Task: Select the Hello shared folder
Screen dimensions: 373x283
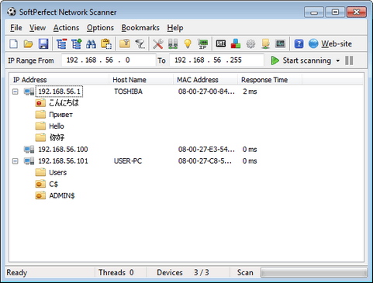Action: [57, 126]
